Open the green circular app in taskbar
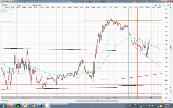The height and width of the screenshot is (108, 173). click(18, 106)
